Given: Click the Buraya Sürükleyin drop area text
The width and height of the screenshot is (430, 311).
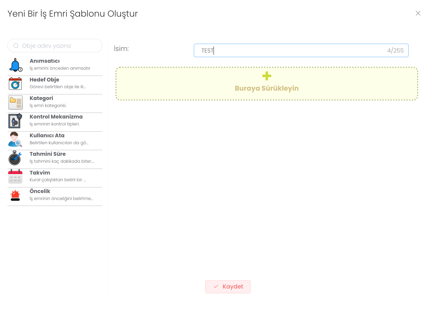Looking at the screenshot, I should tap(267, 88).
